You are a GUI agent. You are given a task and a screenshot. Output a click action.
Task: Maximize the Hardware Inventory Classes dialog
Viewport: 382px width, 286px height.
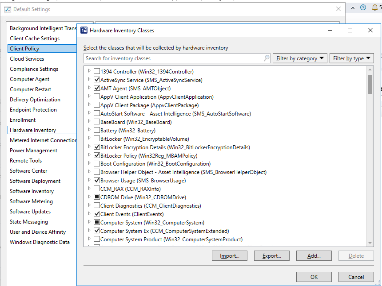[350, 30]
